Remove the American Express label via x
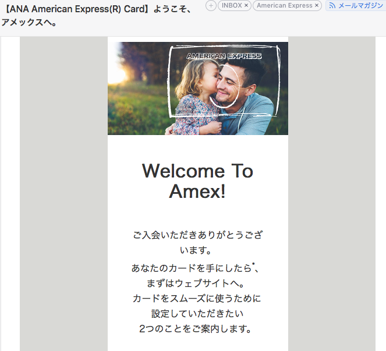Image resolution: width=386 pixels, height=351 pixels. coord(317,5)
